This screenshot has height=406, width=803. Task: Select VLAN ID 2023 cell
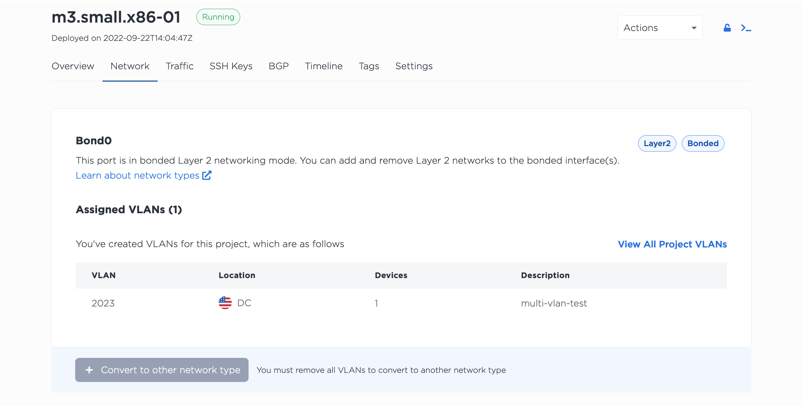pos(103,303)
